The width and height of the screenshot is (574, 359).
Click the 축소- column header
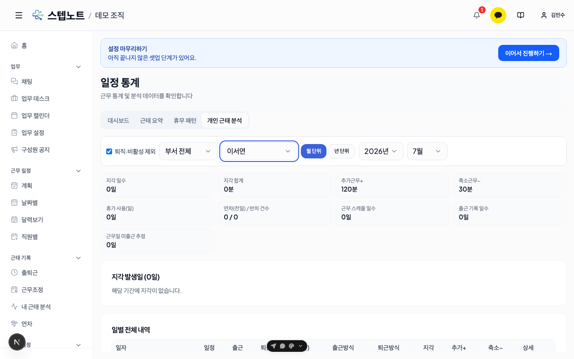[x=496, y=347]
